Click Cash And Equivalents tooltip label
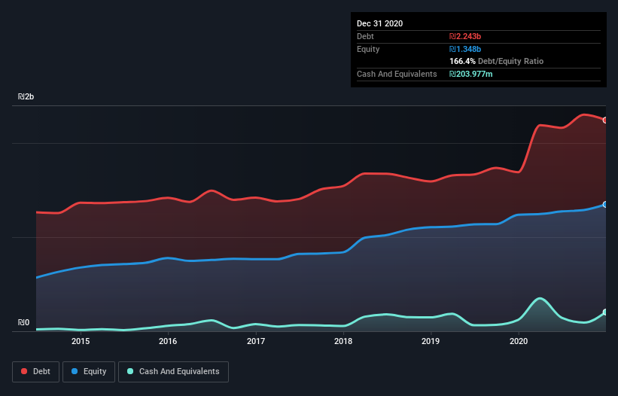The height and width of the screenshot is (396, 618). click(397, 74)
